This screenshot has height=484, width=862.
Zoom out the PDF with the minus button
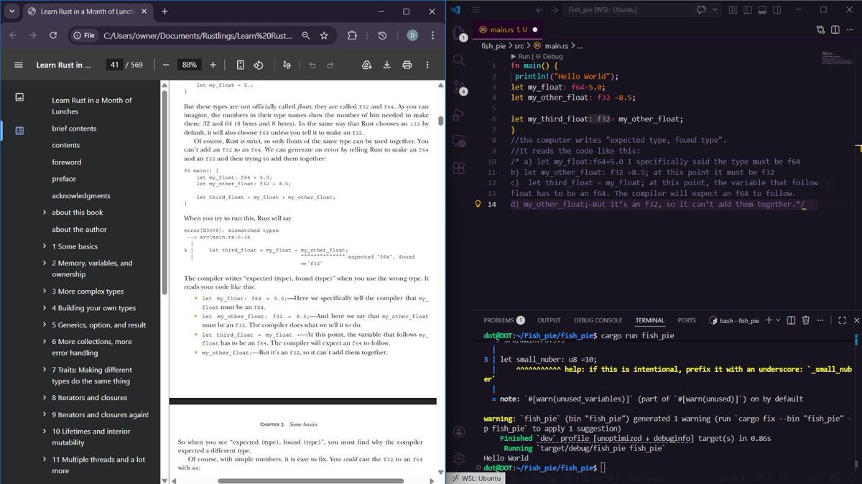coord(166,65)
